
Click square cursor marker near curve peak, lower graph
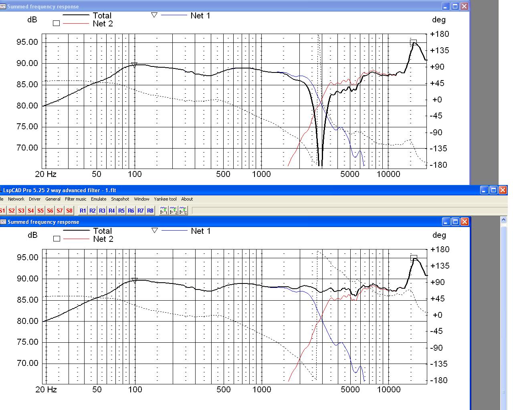pyautogui.click(x=414, y=258)
